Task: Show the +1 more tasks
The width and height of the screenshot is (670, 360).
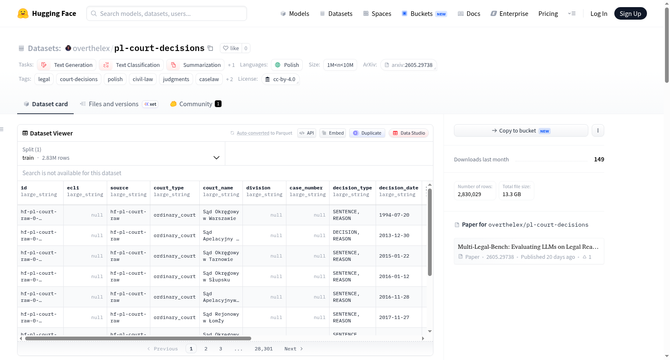Action: tap(231, 65)
